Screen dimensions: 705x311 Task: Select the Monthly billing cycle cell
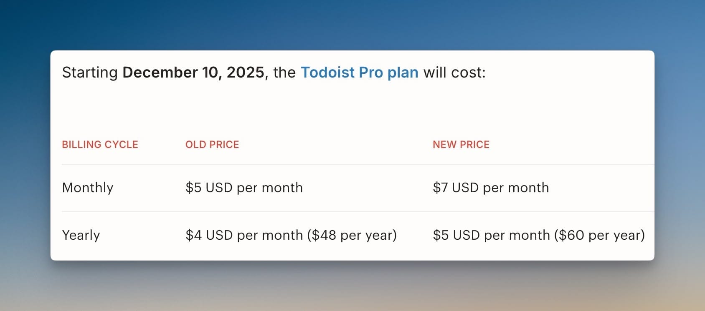[88, 188]
